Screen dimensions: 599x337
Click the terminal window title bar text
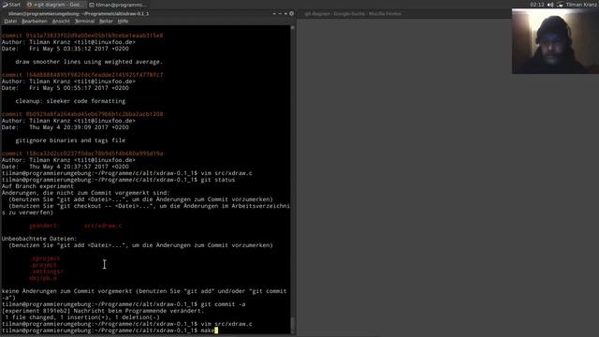pos(79,14)
